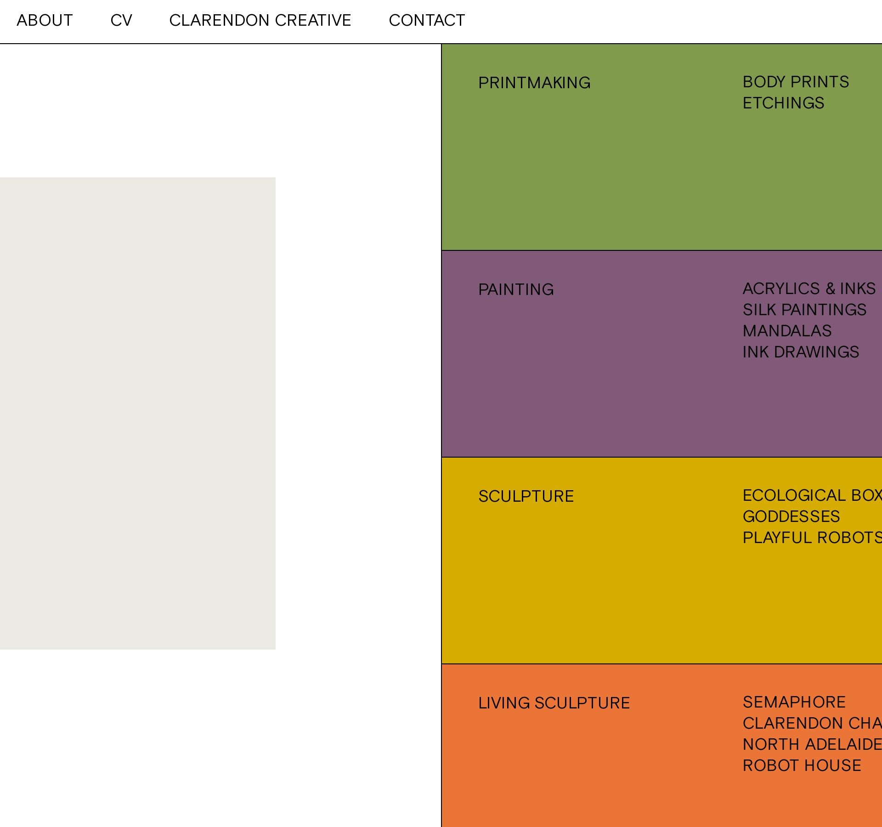Viewport: 882px width, 827px height.
Task: Select the Living Sculpture heading
Action: tap(554, 703)
